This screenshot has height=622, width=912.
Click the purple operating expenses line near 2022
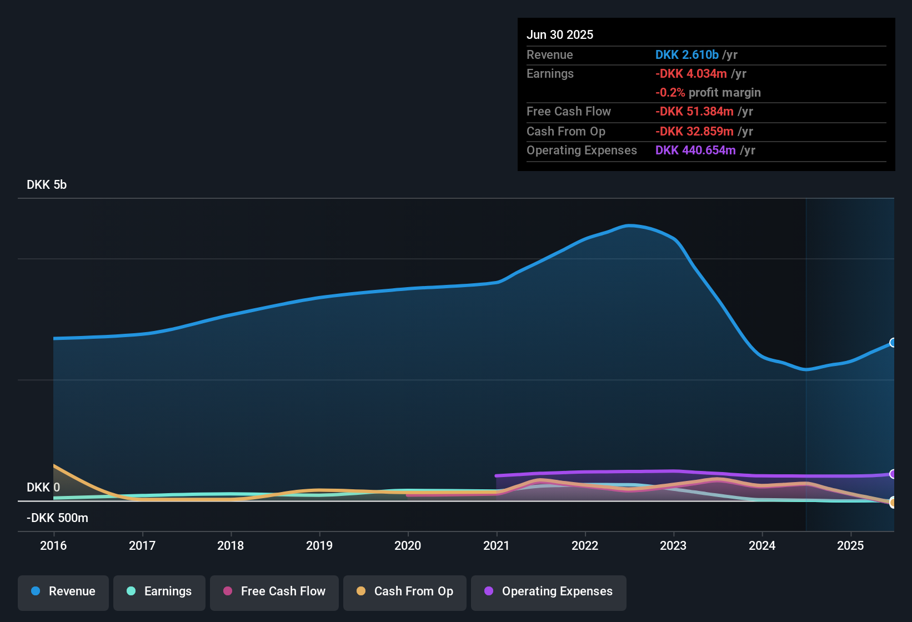pos(585,472)
